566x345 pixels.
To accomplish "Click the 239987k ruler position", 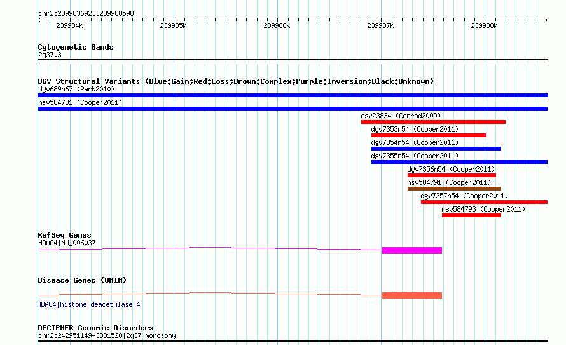I will coord(380,25).
